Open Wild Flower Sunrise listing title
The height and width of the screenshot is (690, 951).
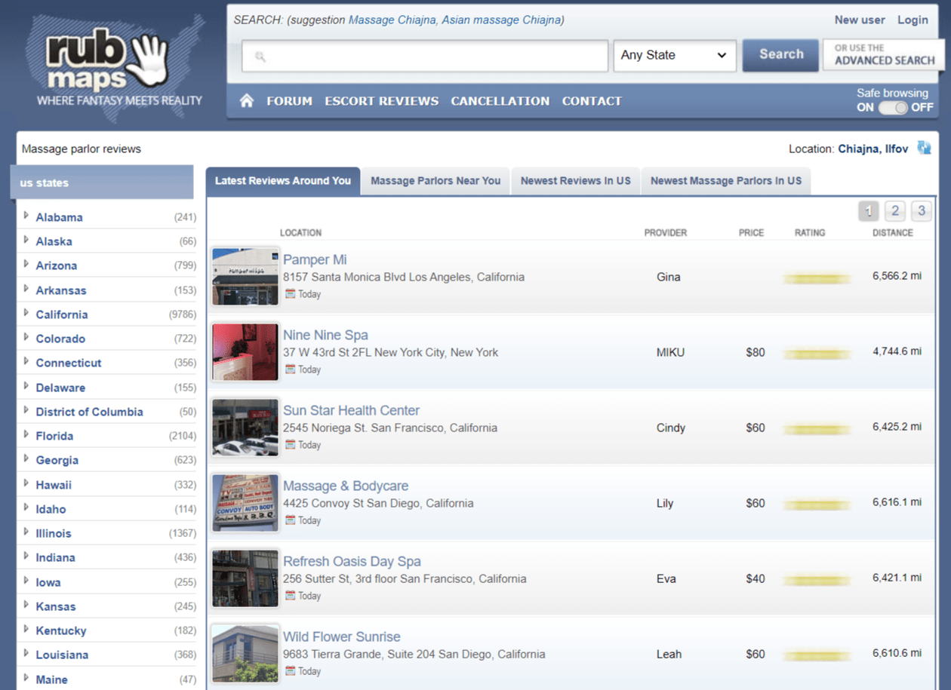click(x=342, y=637)
